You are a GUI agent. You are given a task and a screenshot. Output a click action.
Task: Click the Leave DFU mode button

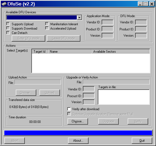[63, 38]
